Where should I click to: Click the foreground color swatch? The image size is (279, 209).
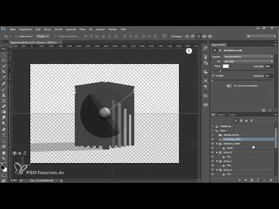[x=2, y=168]
